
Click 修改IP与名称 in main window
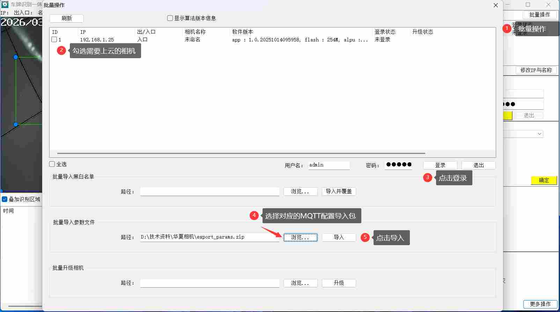pos(536,70)
